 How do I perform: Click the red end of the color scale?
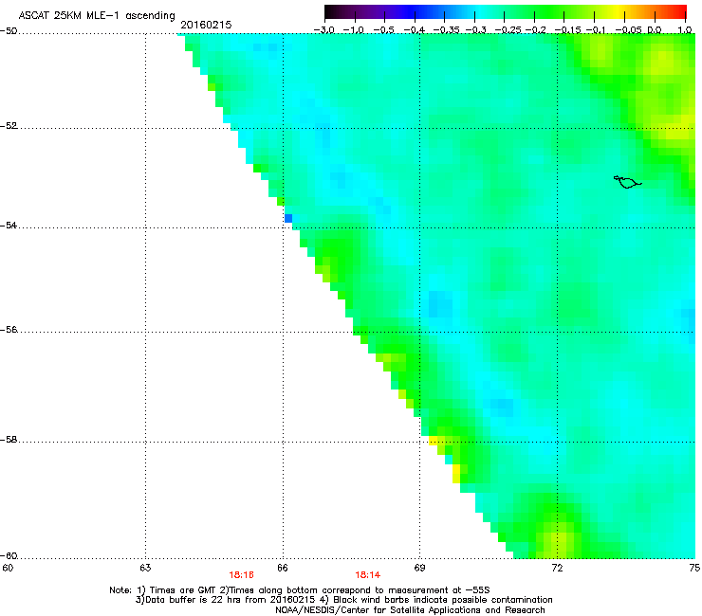click(678, 11)
